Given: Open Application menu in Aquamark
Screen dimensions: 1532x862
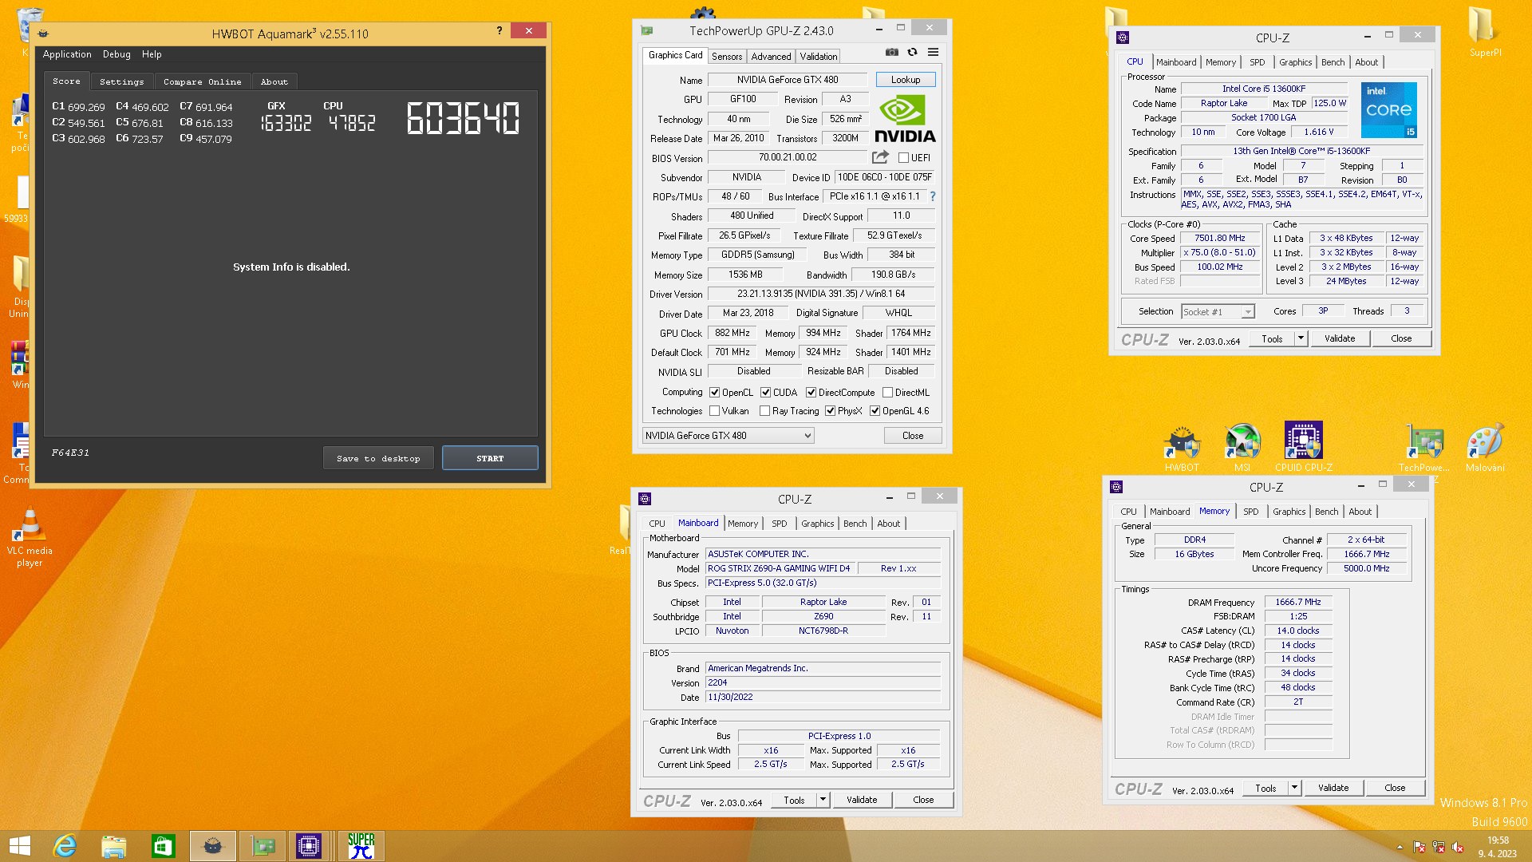Looking at the screenshot, I should pos(67,54).
